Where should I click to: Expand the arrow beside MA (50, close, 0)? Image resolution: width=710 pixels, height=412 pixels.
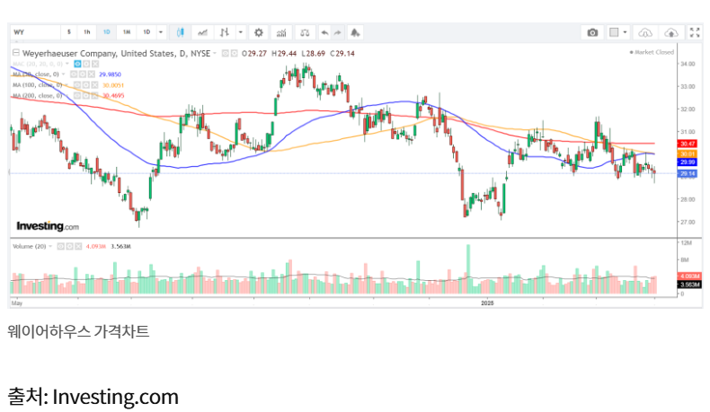pos(64,75)
